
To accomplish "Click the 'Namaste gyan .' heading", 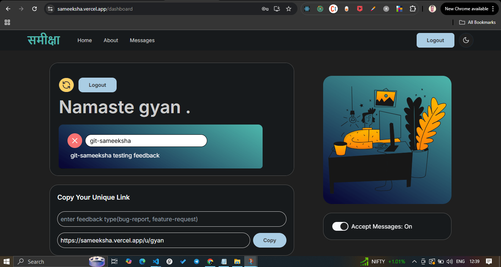I will (x=125, y=107).
